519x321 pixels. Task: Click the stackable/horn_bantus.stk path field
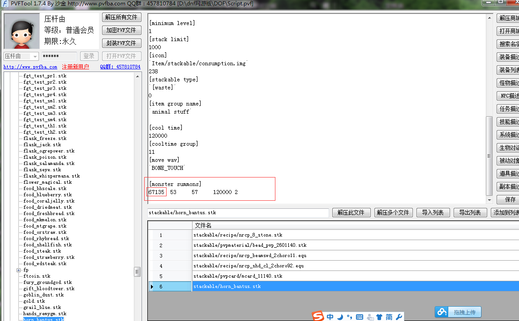pos(238,213)
